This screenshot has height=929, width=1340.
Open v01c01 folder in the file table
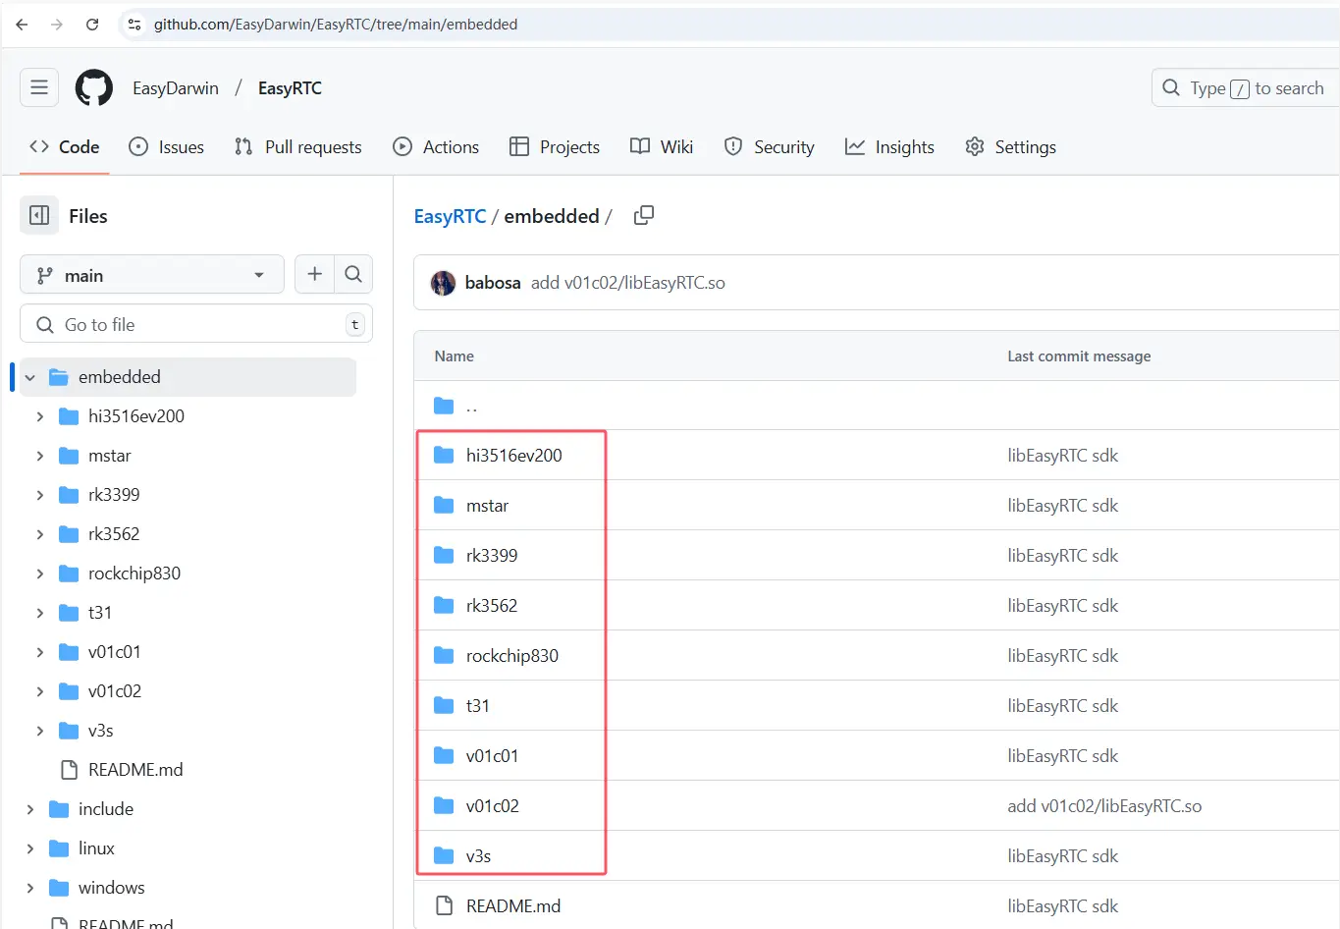pos(492,755)
